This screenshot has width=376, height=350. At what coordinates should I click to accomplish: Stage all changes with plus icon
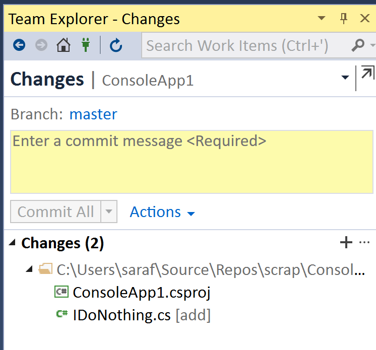click(346, 243)
